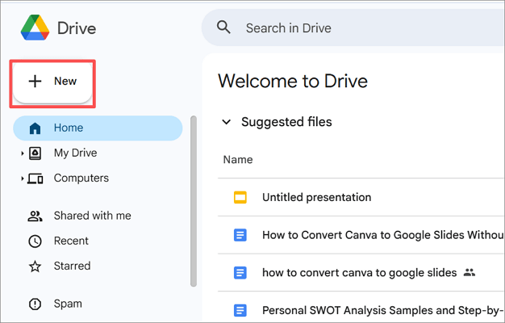Expand the Computers tree arrow
The image size is (505, 323).
(x=23, y=178)
